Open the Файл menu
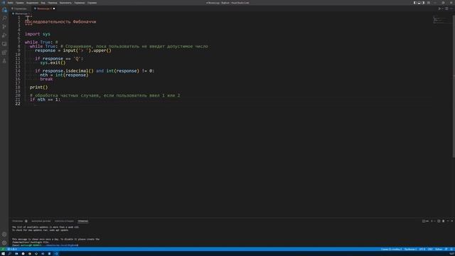This screenshot has width=455, height=256. (x=10, y=3)
